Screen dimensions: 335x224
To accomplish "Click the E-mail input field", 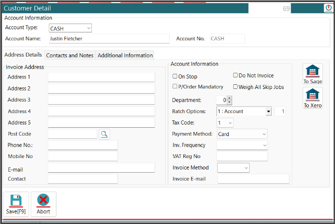I will [101, 167].
